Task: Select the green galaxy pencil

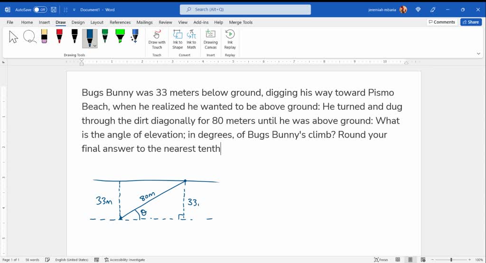Action: pos(105,36)
